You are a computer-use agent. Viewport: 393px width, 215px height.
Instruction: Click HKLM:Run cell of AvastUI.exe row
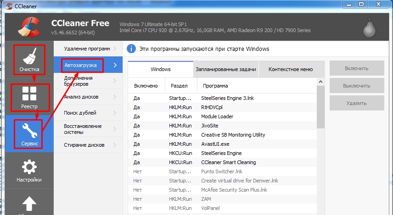tap(180, 144)
